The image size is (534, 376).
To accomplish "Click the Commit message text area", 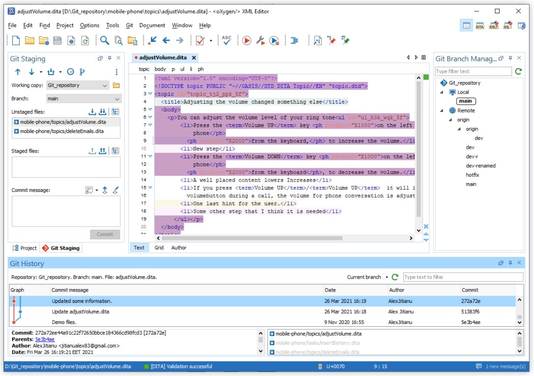I will click(x=66, y=211).
